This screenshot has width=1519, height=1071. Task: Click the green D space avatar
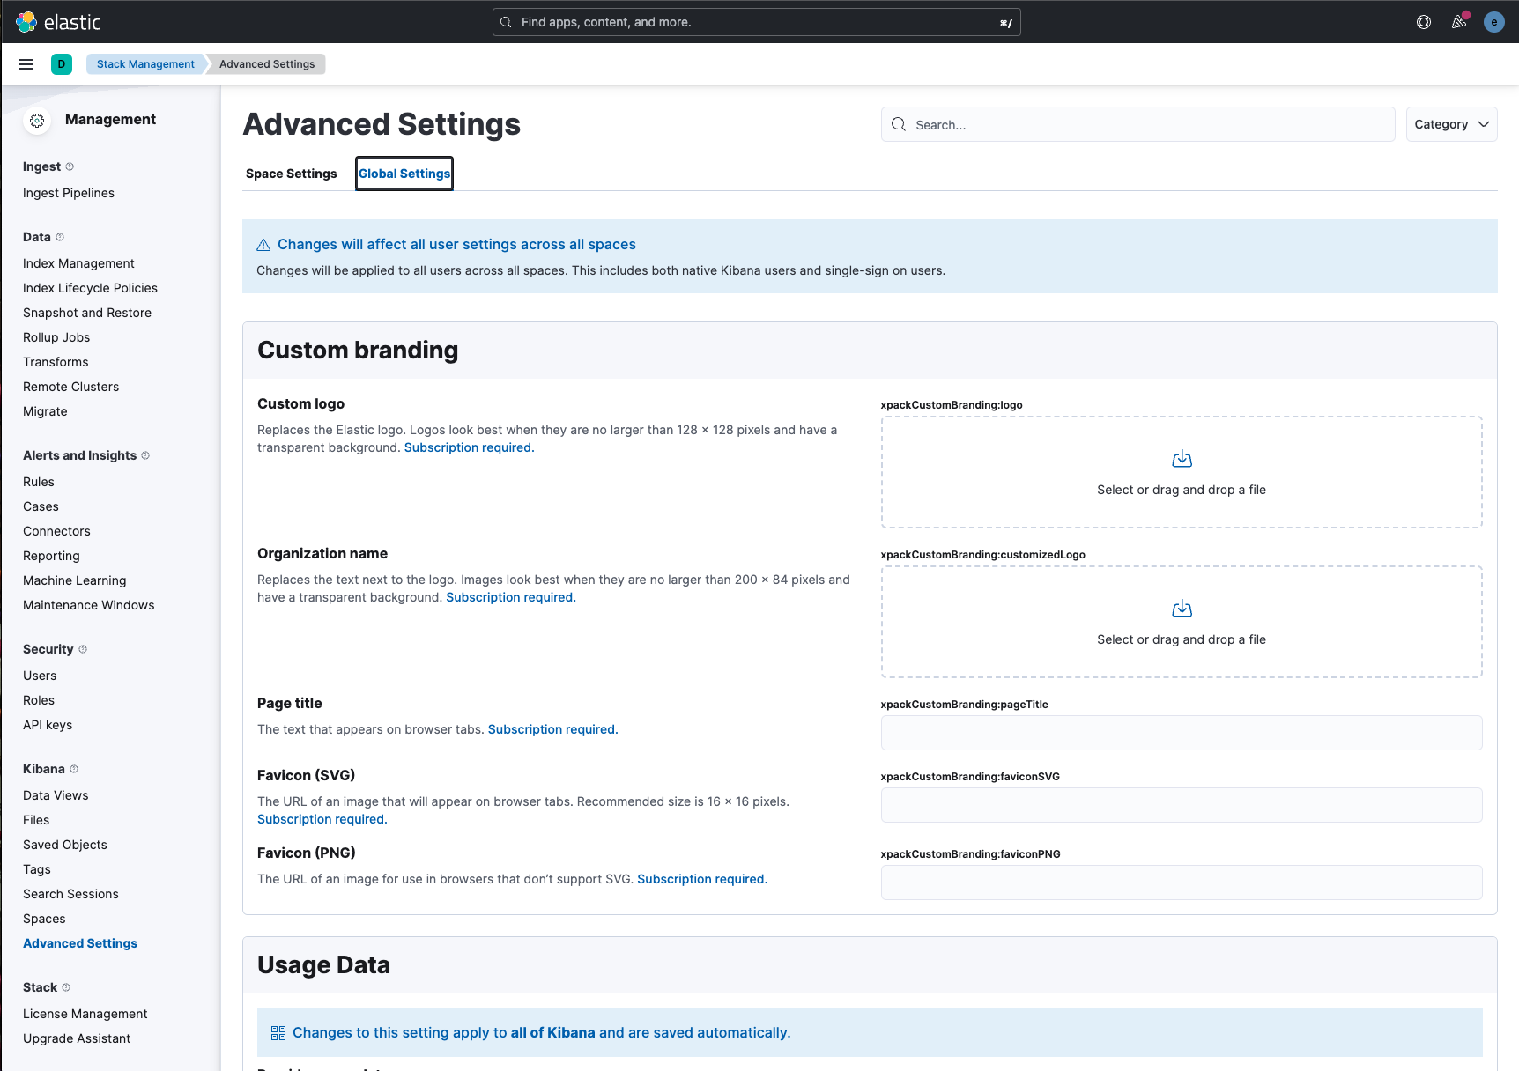(x=62, y=64)
